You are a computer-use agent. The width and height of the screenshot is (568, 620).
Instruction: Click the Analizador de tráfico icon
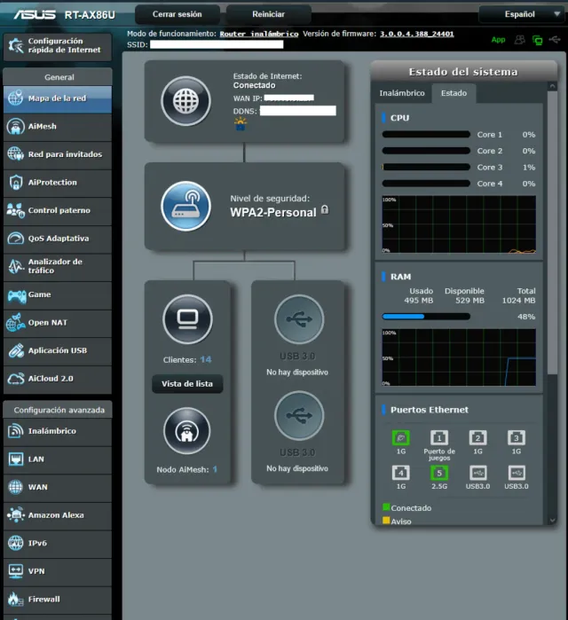click(16, 266)
